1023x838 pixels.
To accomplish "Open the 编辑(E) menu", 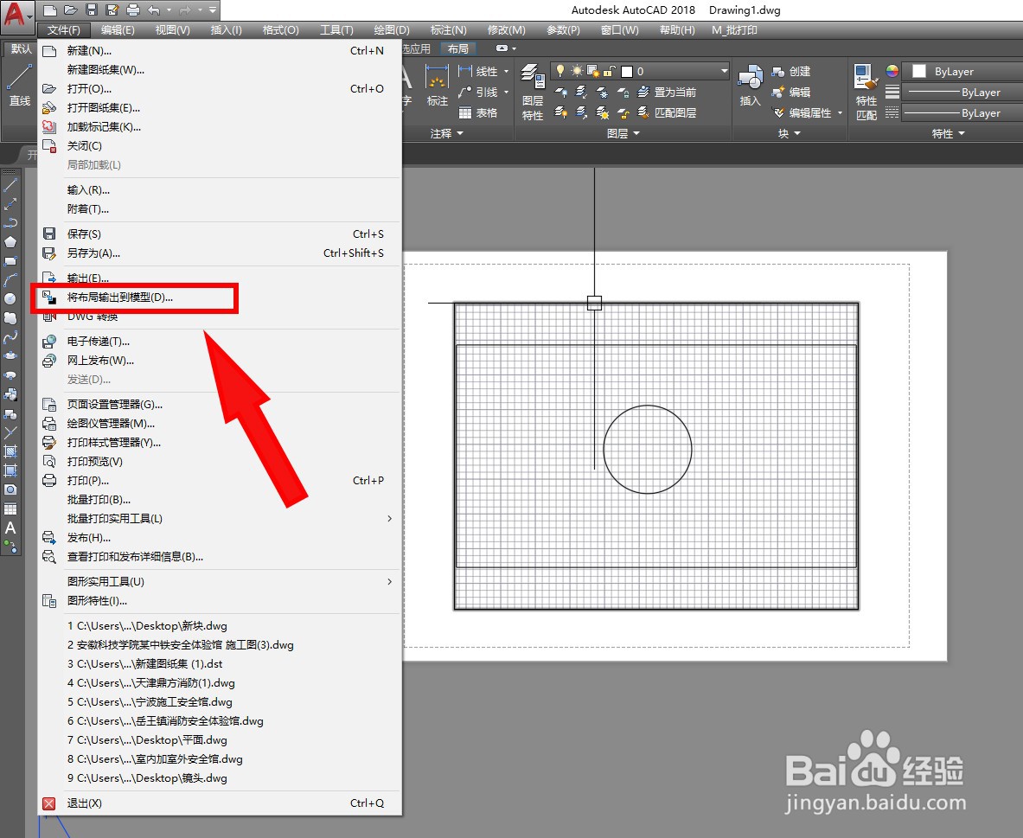I will [118, 30].
